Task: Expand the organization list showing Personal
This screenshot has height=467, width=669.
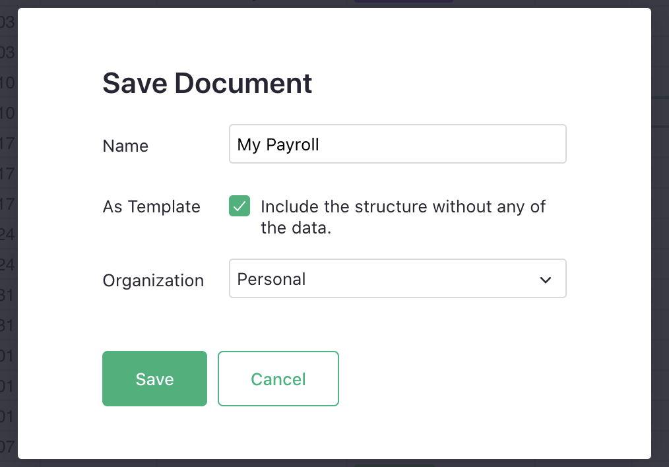Action: pyautogui.click(x=397, y=278)
